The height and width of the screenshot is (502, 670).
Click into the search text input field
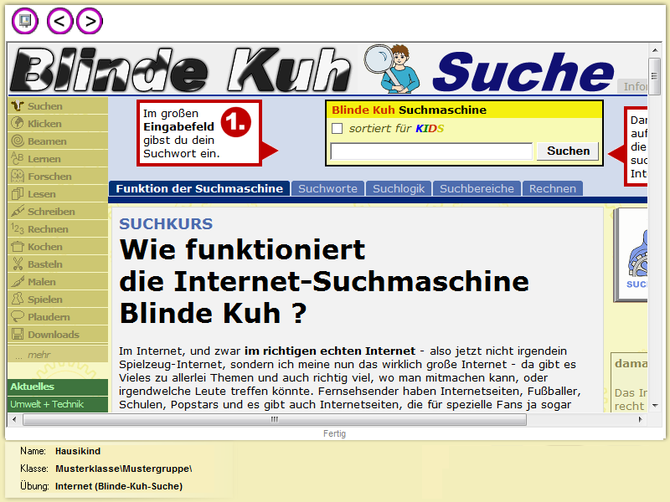tap(431, 151)
